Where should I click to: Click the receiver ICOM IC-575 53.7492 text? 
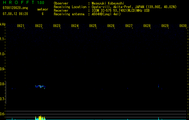click(120, 10)
